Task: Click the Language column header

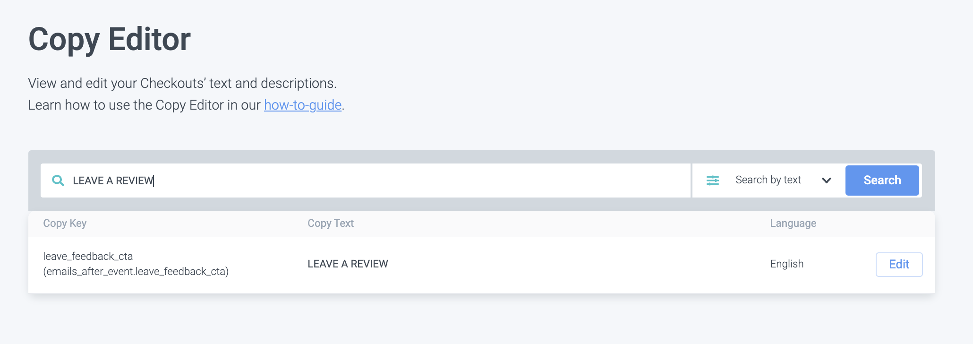Action: click(793, 224)
